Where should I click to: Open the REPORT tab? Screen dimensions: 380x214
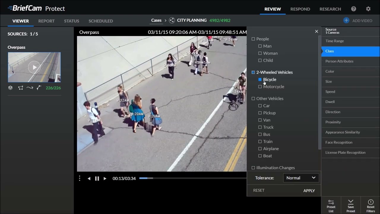(x=46, y=21)
